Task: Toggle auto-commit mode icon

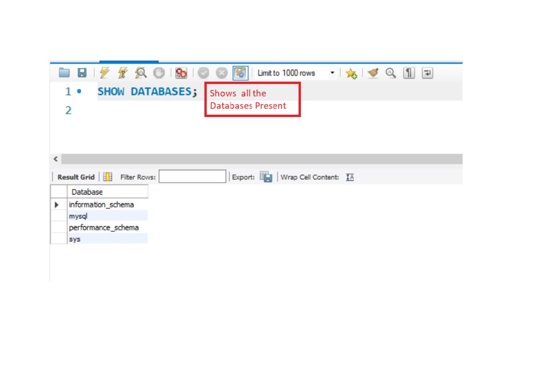Action: (240, 73)
